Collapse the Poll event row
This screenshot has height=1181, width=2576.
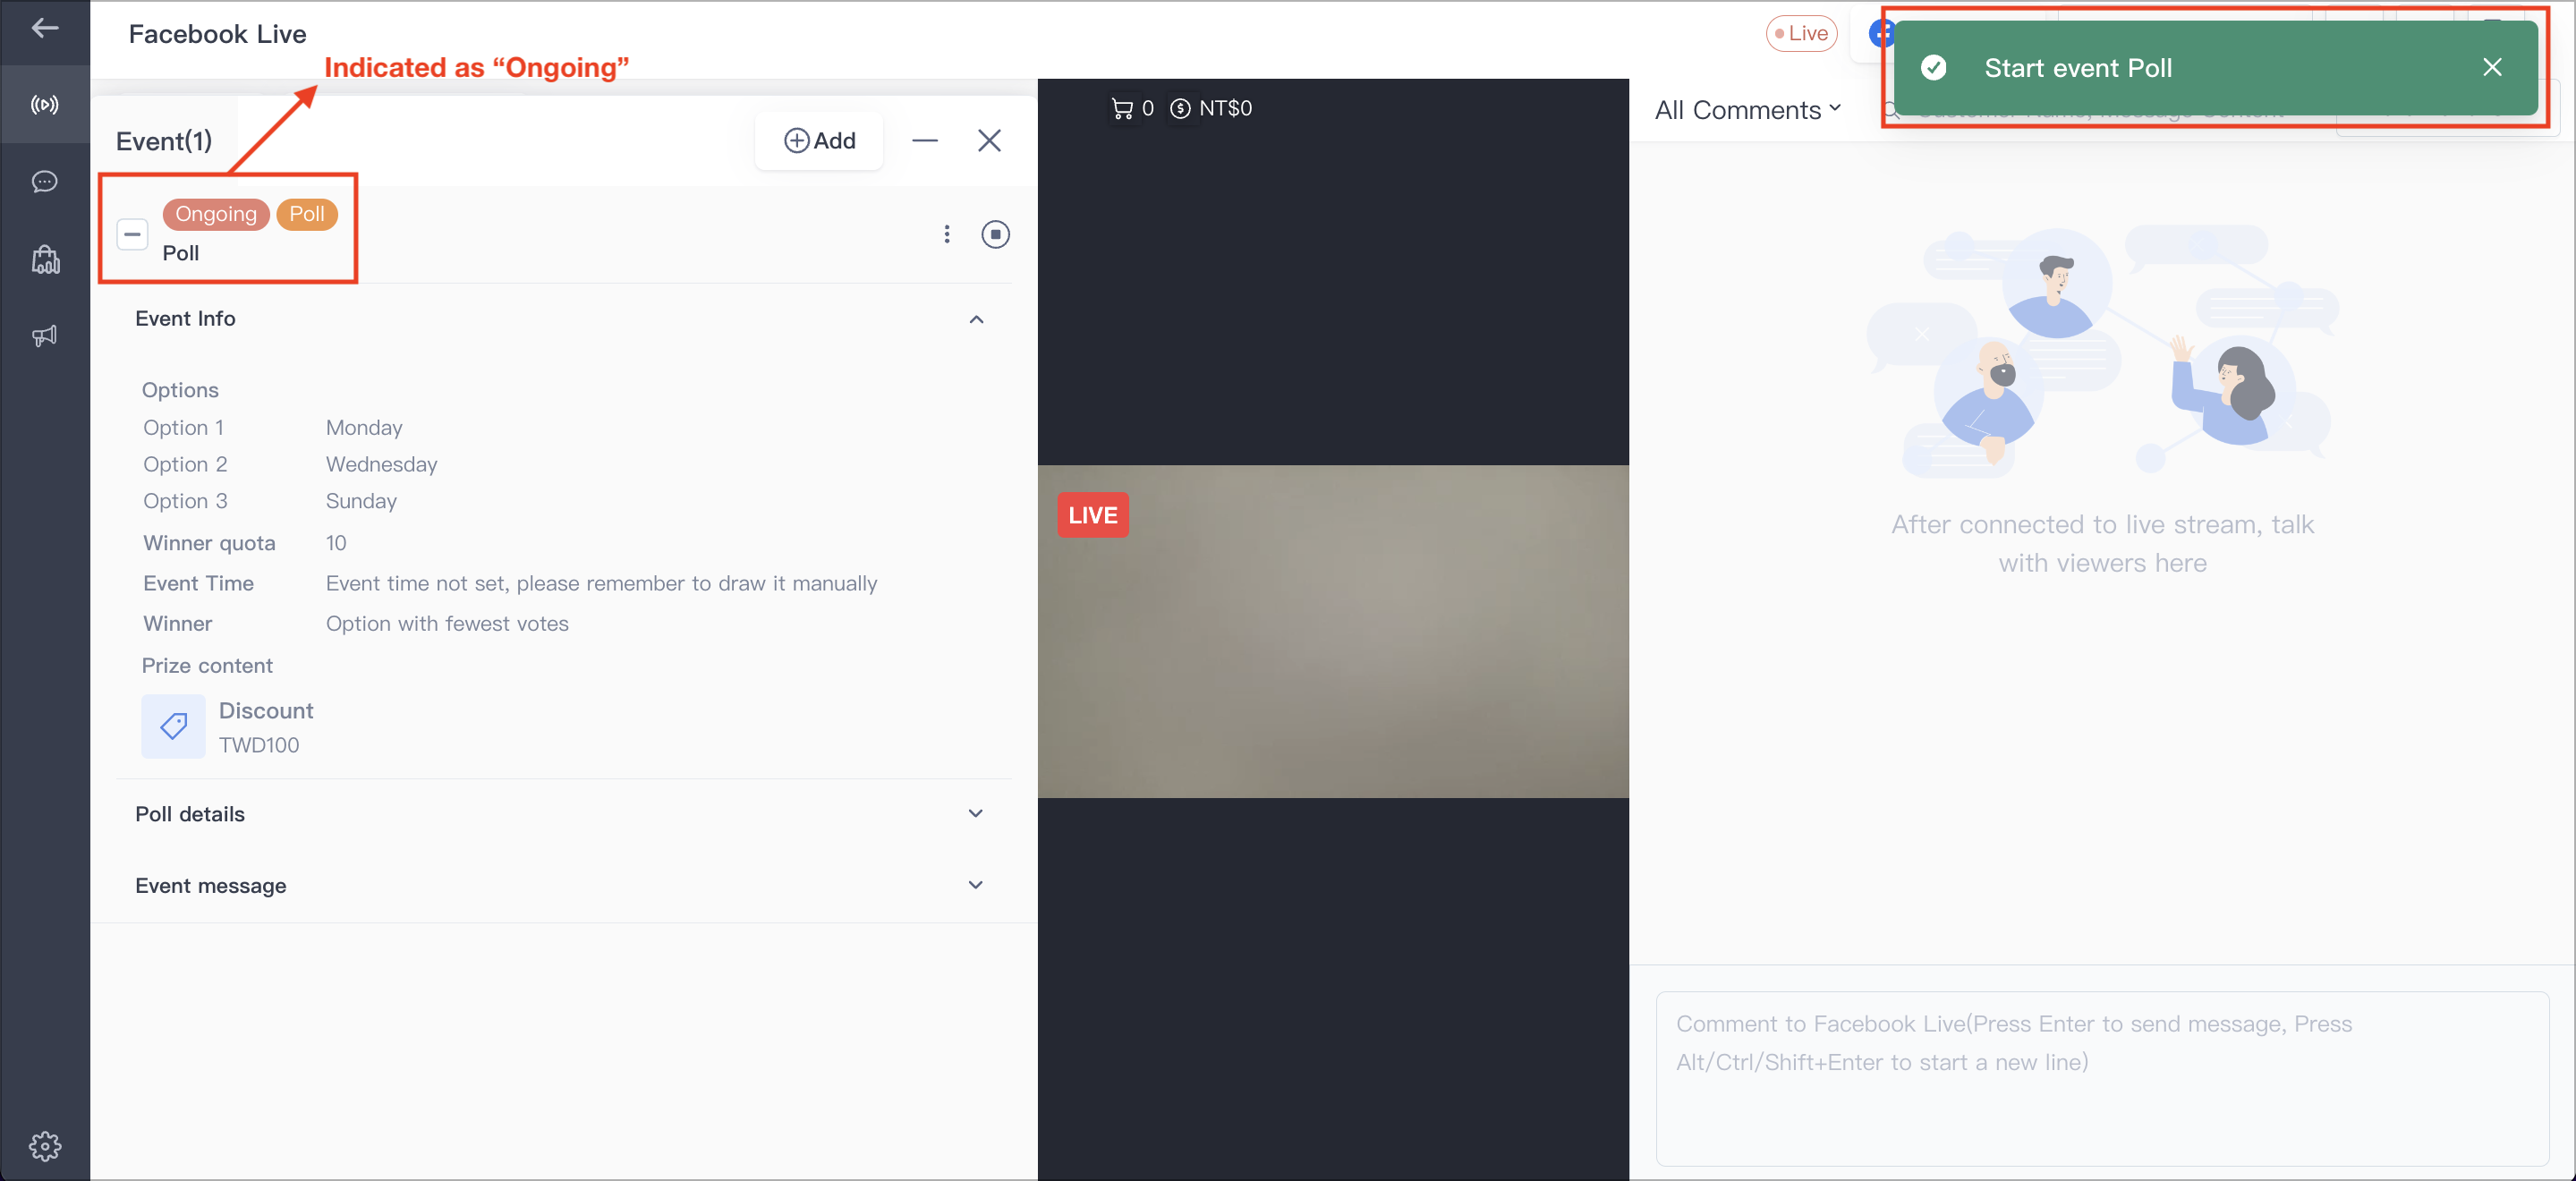point(132,234)
